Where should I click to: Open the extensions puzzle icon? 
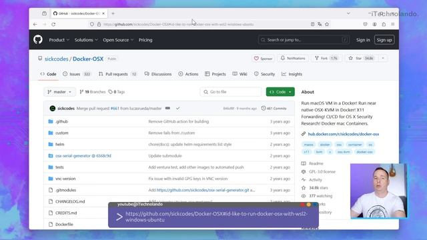(384, 24)
